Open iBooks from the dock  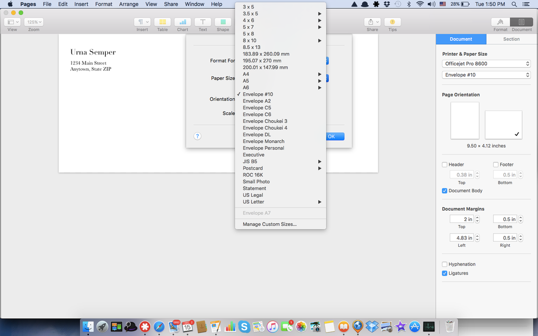pyautogui.click(x=344, y=327)
